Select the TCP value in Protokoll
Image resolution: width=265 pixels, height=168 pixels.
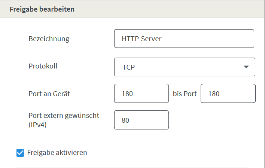[128, 67]
